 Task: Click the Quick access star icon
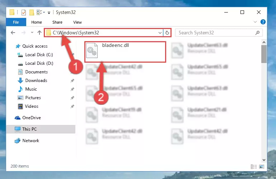(18, 46)
